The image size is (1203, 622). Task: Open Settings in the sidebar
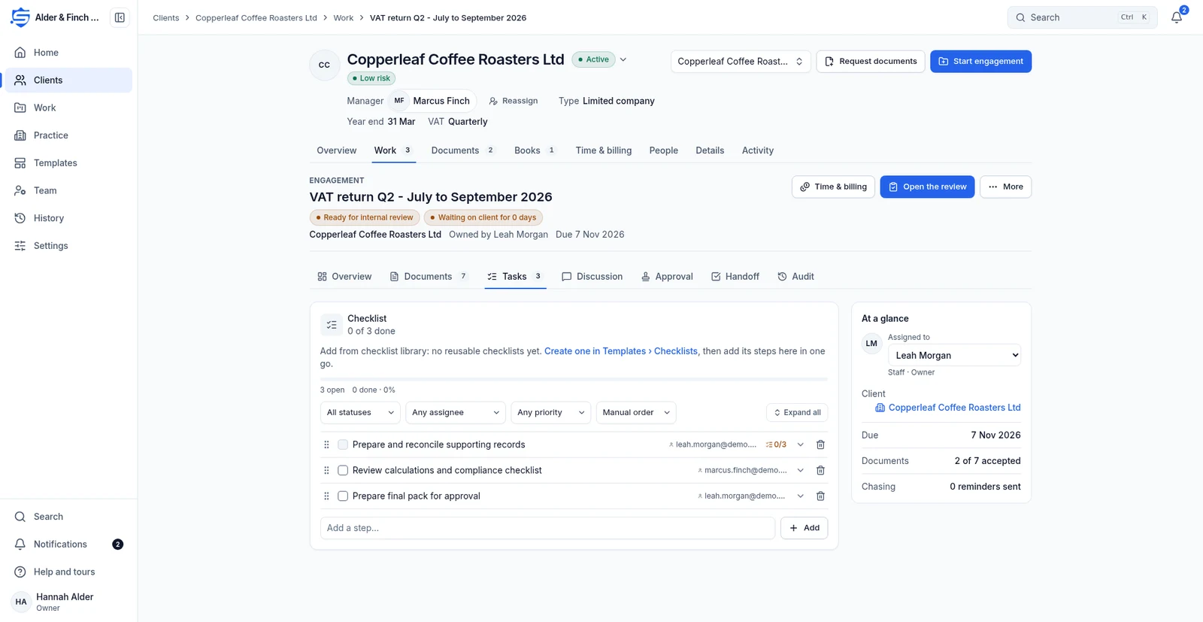click(68, 246)
